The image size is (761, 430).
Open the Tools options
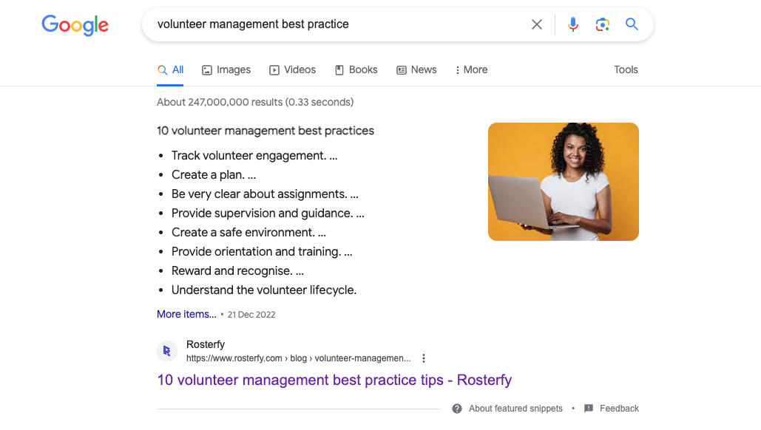(626, 69)
